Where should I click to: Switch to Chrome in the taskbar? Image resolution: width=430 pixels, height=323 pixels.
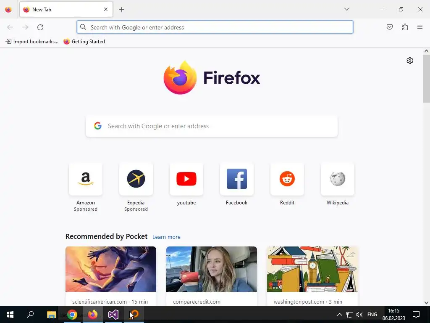pyautogui.click(x=72, y=315)
